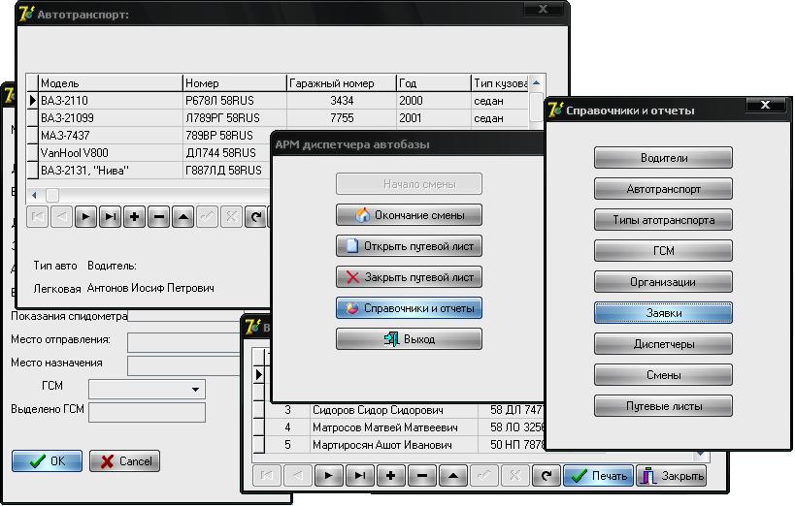Open the ГСМ combo box dropdown
795x506 pixels.
(197, 390)
